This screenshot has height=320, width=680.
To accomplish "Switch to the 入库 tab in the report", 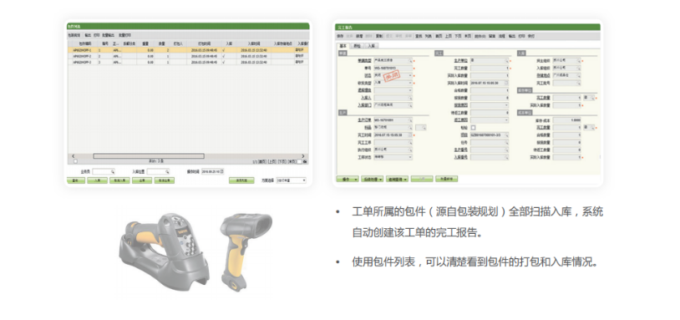I will coord(371,45).
